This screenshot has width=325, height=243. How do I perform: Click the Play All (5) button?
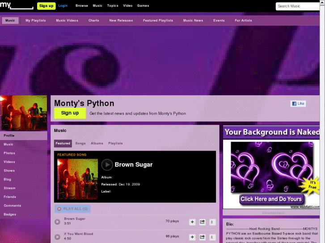pyautogui.click(x=72, y=209)
